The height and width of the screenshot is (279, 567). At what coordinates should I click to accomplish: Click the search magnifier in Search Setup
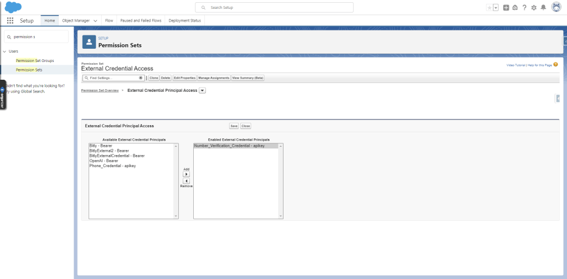pos(204,8)
